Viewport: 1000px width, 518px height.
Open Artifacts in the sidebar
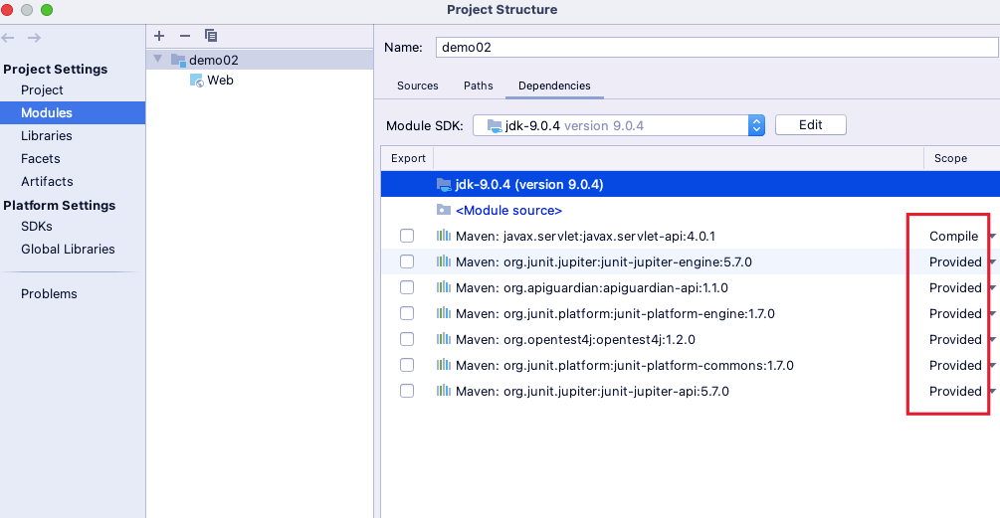pos(47,182)
